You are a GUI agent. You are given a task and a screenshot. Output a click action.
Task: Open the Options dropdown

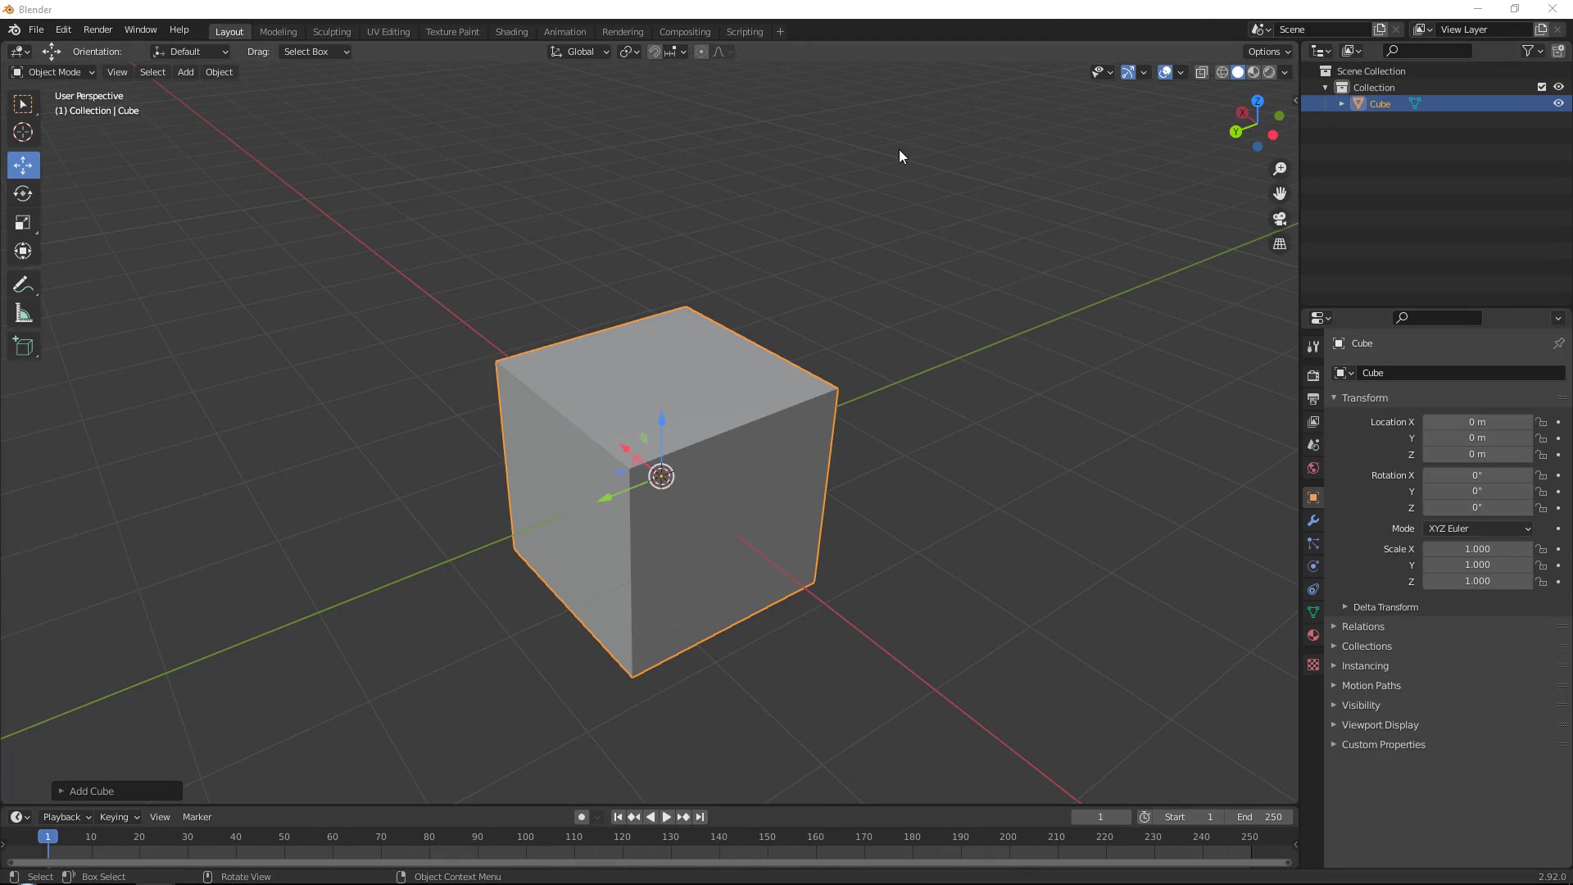[x=1270, y=52]
